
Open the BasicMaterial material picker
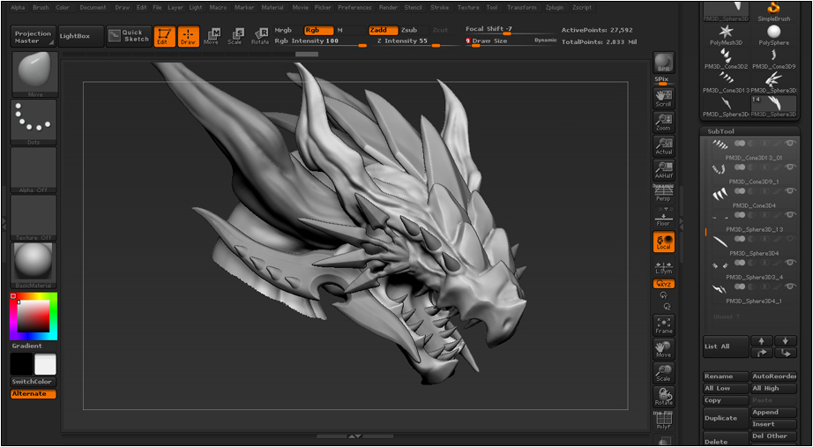34,265
